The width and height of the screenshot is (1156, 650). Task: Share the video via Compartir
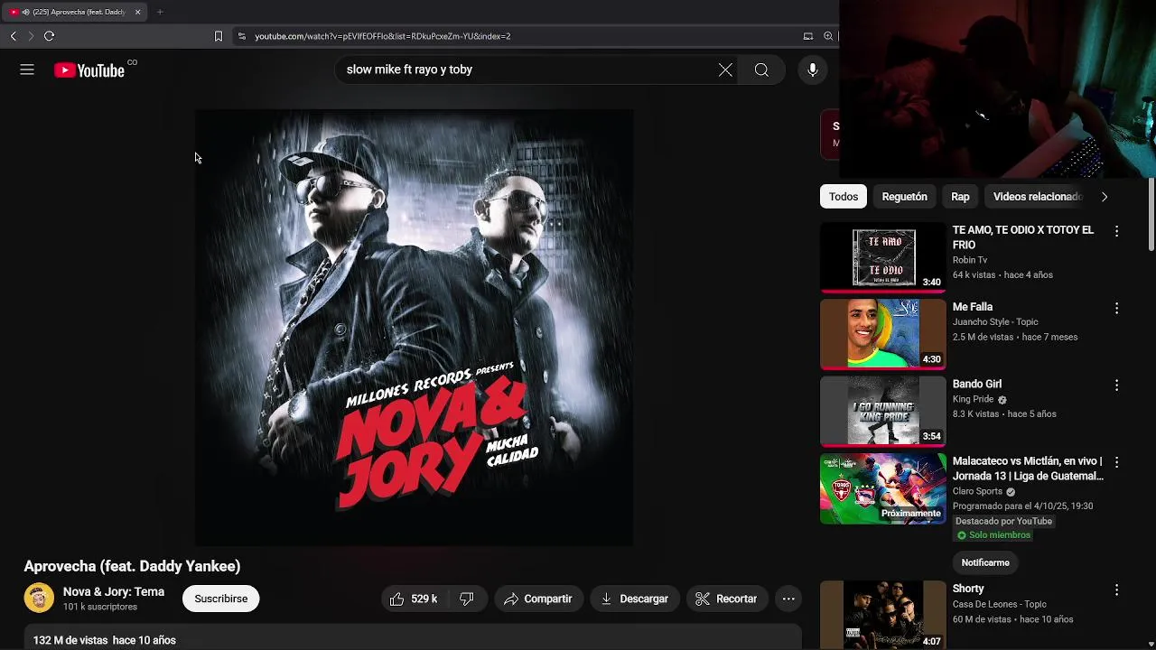538,599
